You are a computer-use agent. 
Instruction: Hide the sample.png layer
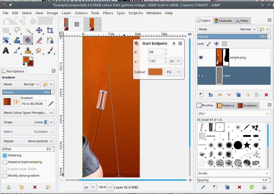pos(201,57)
